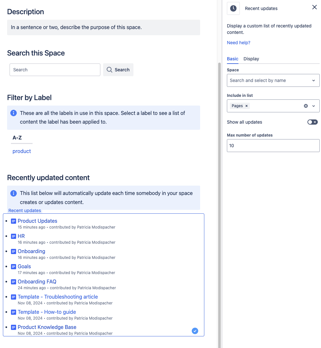Viewport: 321px width, 348px height.
Task: Open the Goals page link
Action: [x=24, y=266]
